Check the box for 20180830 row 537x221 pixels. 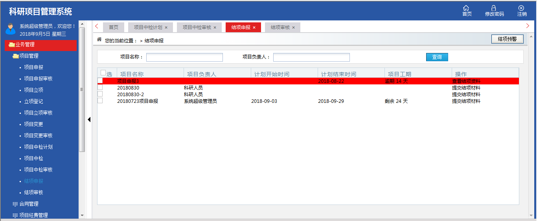[x=100, y=87]
